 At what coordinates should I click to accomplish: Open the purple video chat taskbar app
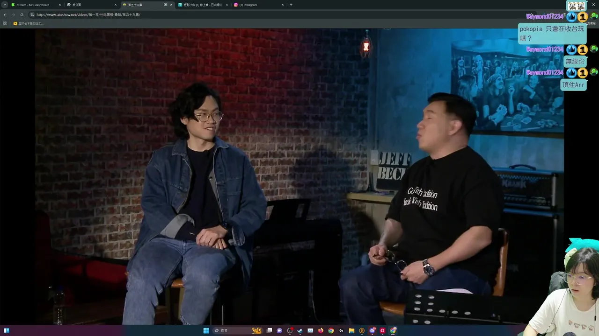pos(279,330)
